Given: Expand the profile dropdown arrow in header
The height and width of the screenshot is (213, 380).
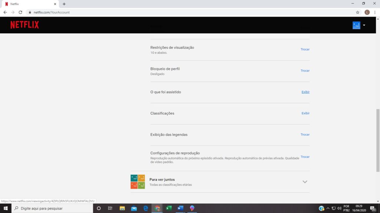Looking at the screenshot, I should pyautogui.click(x=364, y=25).
